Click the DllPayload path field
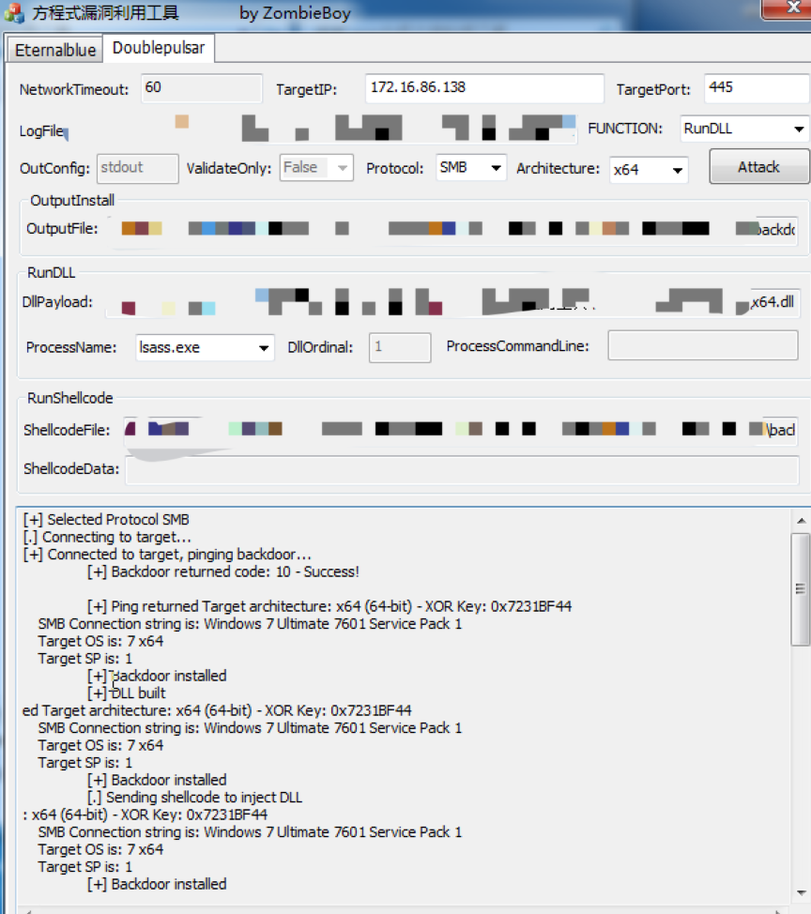Image resolution: width=811 pixels, height=914 pixels. (452, 302)
